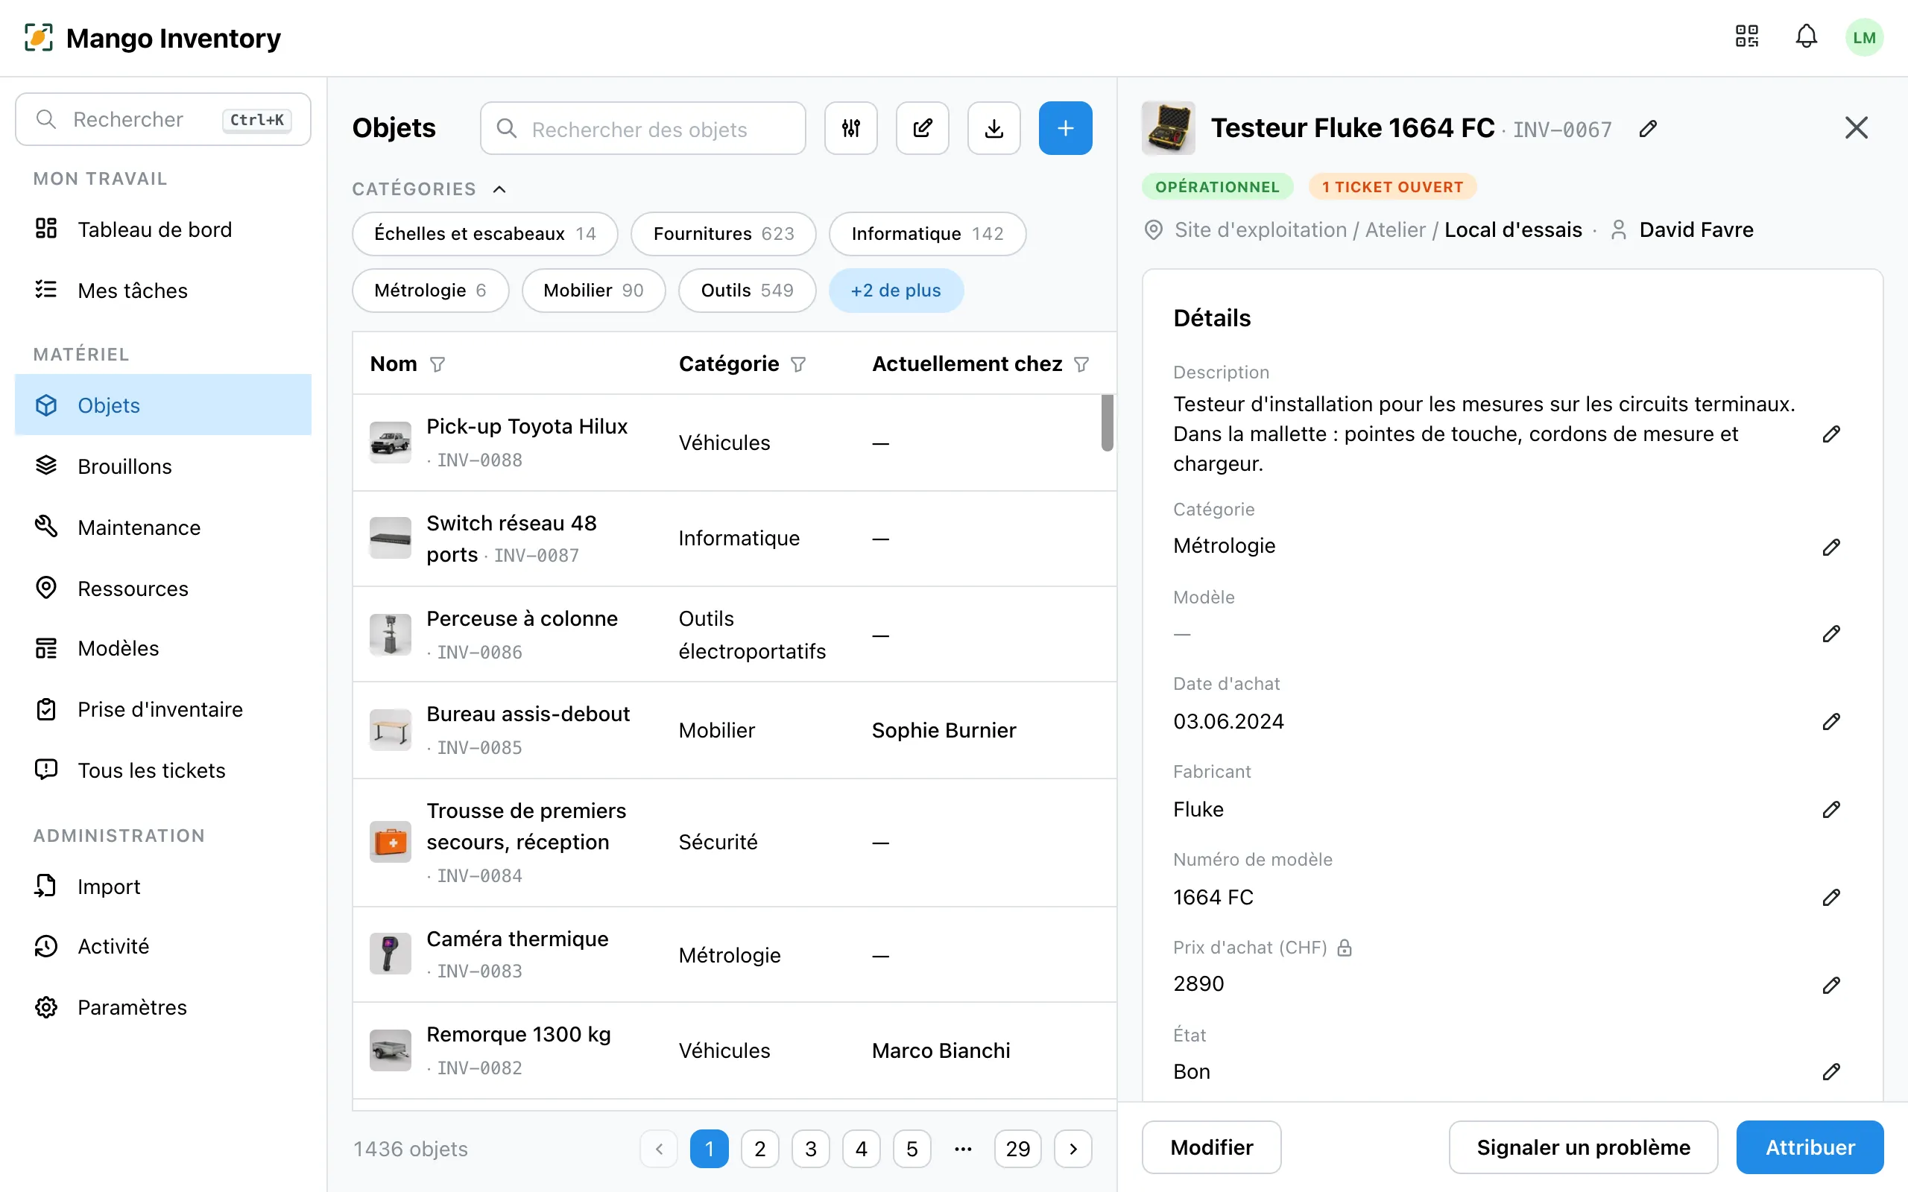Screen dimensions: 1908x1192
Task: Toggle the Métrologie category chip
Action: (x=431, y=290)
